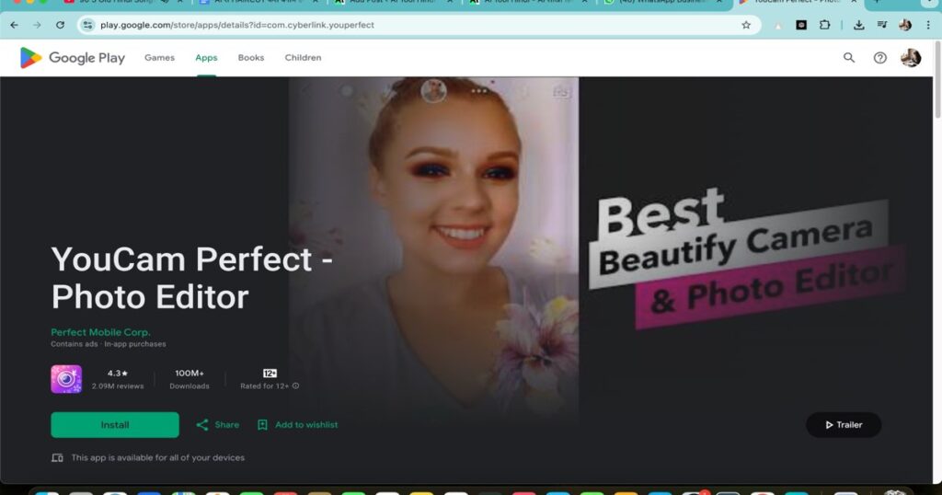Click the 12+ content rating badge
Viewport: 942px width, 495px height.
270,373
